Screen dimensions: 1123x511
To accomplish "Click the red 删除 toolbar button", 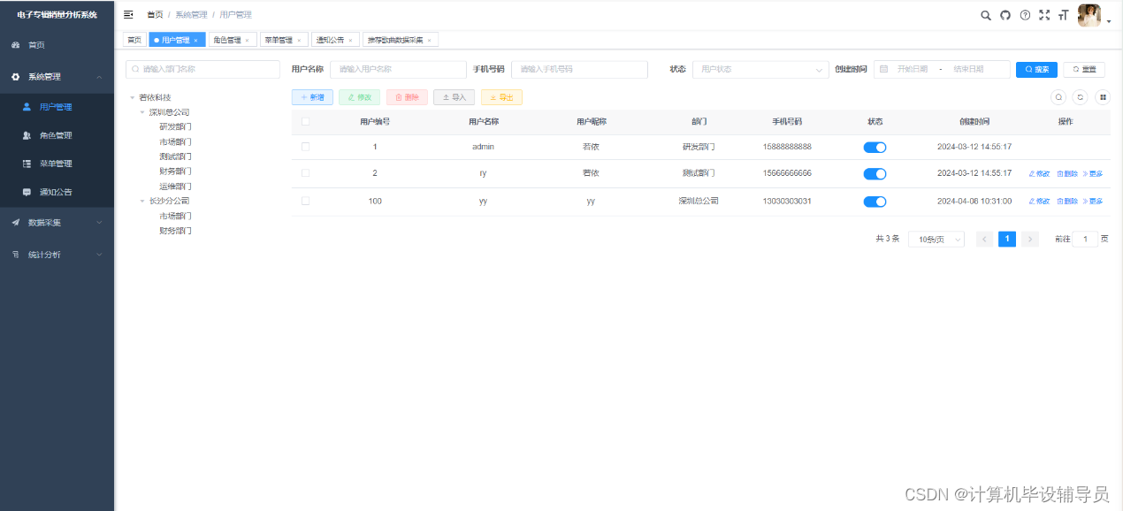I will click(407, 97).
